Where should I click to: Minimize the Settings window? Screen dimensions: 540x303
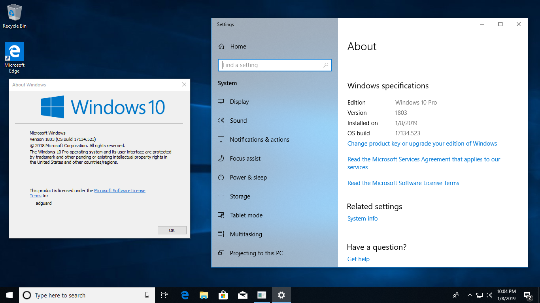(482, 24)
